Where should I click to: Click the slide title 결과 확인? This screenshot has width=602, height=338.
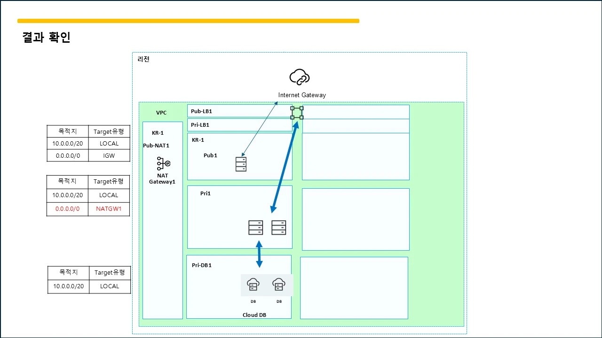click(x=46, y=38)
